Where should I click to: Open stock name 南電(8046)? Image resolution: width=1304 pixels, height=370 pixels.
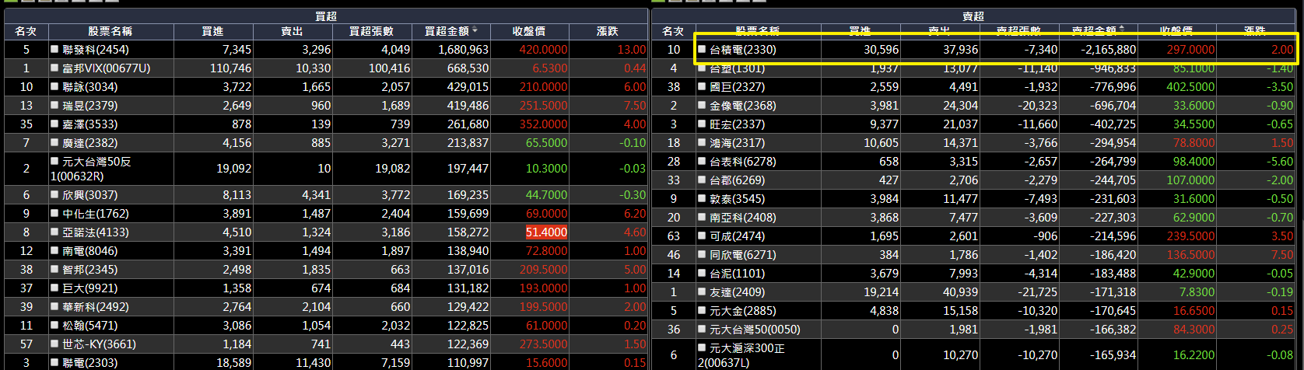pyautogui.click(x=89, y=251)
